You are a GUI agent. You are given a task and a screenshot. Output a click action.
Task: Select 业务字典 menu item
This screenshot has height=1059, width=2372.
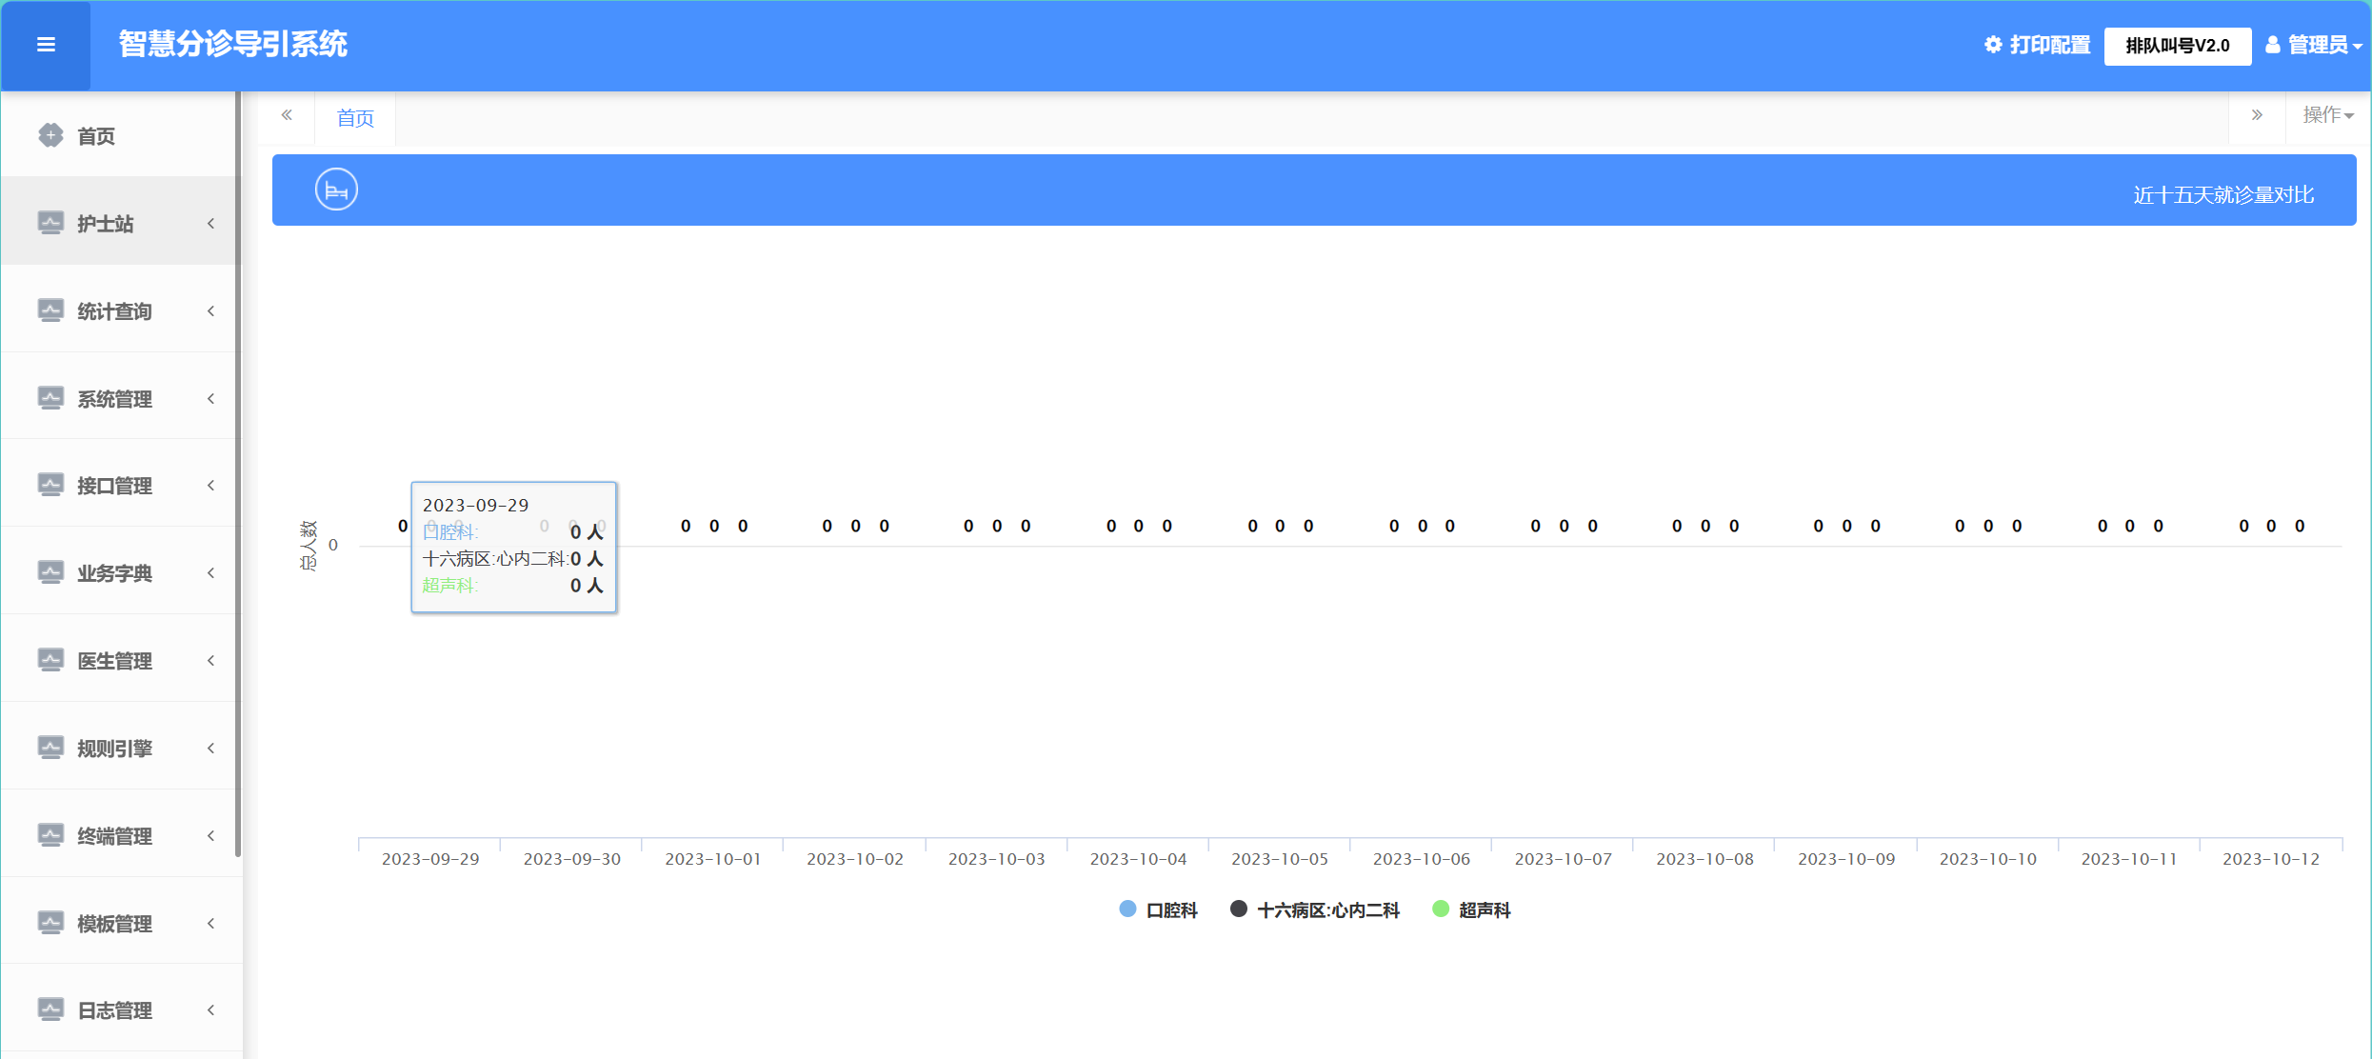tap(120, 572)
